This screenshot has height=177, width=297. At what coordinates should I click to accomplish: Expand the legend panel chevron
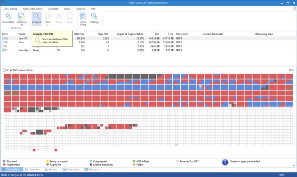point(294,166)
